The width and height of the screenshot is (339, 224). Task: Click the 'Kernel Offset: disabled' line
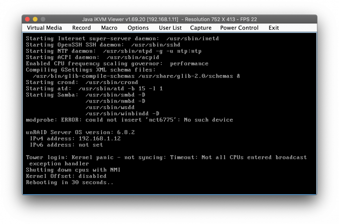point(66,176)
